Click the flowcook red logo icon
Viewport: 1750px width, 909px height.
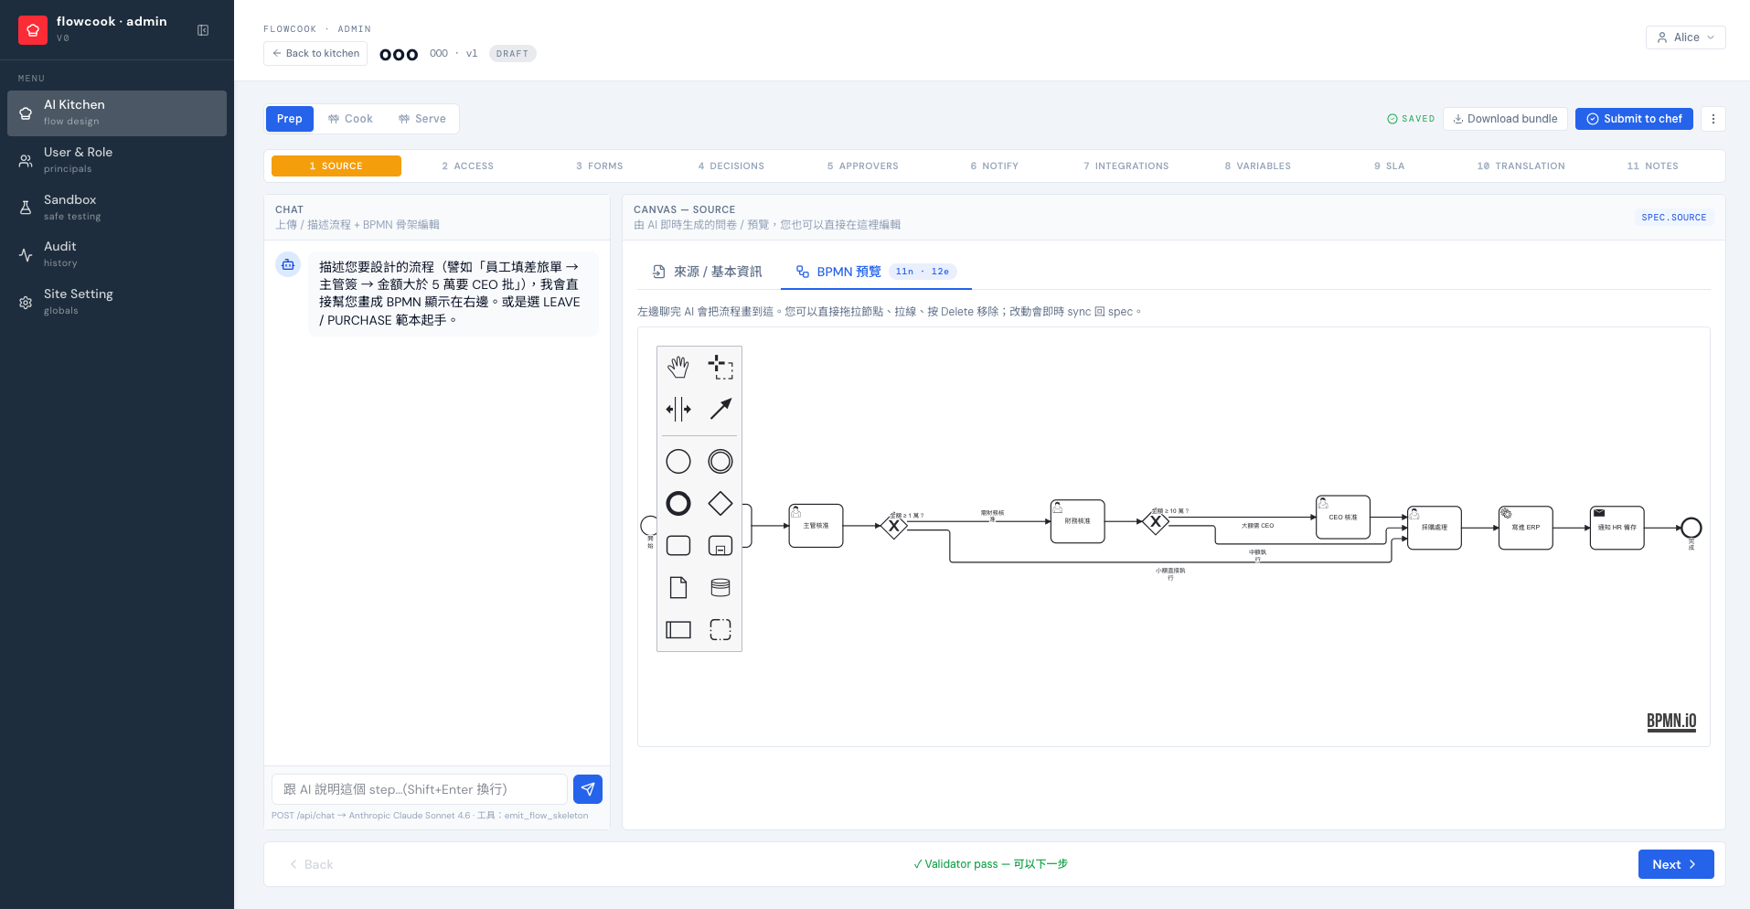click(33, 30)
